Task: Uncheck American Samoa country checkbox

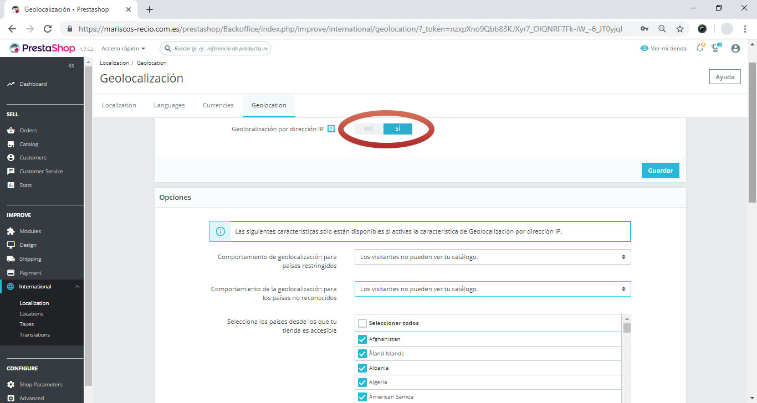Action: pos(362,397)
